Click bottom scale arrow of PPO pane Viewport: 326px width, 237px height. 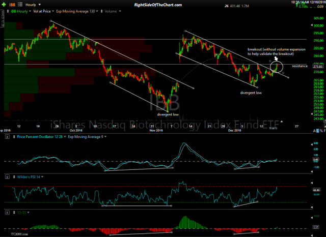coord(311,171)
